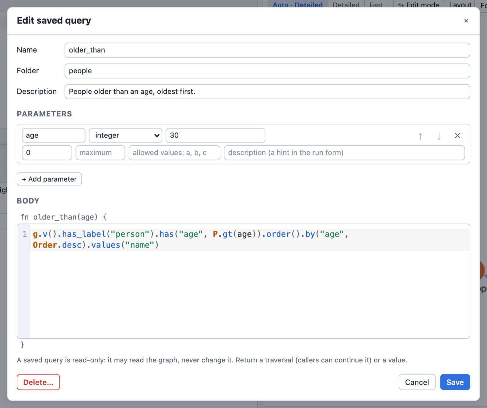Click line number 1 in the gutter
487x408 pixels.
pos(25,234)
